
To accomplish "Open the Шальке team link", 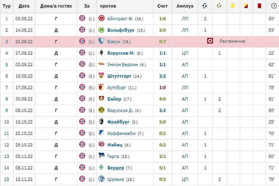I will click(x=116, y=179).
